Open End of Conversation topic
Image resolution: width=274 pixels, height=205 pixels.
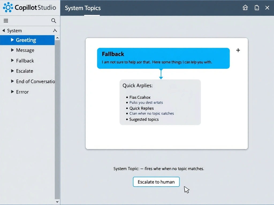tap(36, 81)
